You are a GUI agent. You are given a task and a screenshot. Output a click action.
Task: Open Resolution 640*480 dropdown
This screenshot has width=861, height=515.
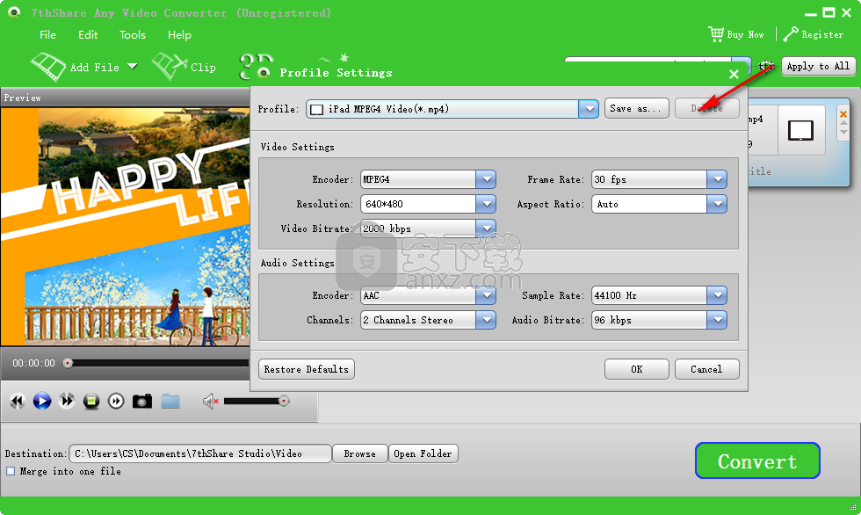(486, 204)
